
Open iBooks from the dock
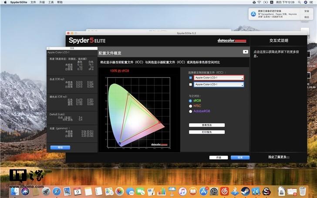click(x=193, y=191)
